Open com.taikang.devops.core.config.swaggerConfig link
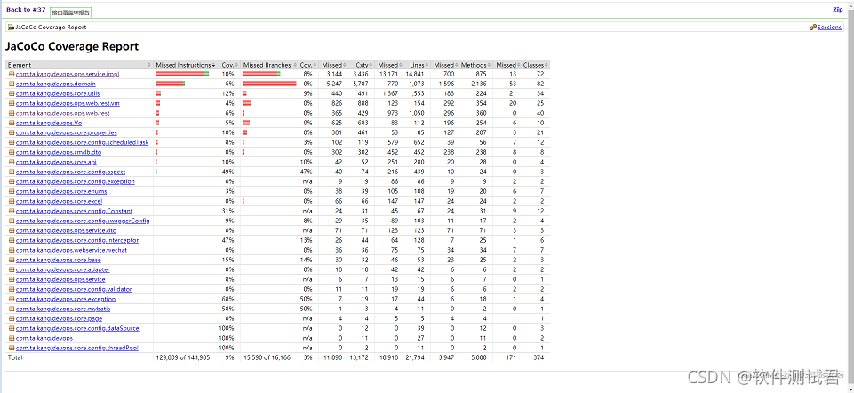Viewport: 854px width, 393px height. pos(83,221)
